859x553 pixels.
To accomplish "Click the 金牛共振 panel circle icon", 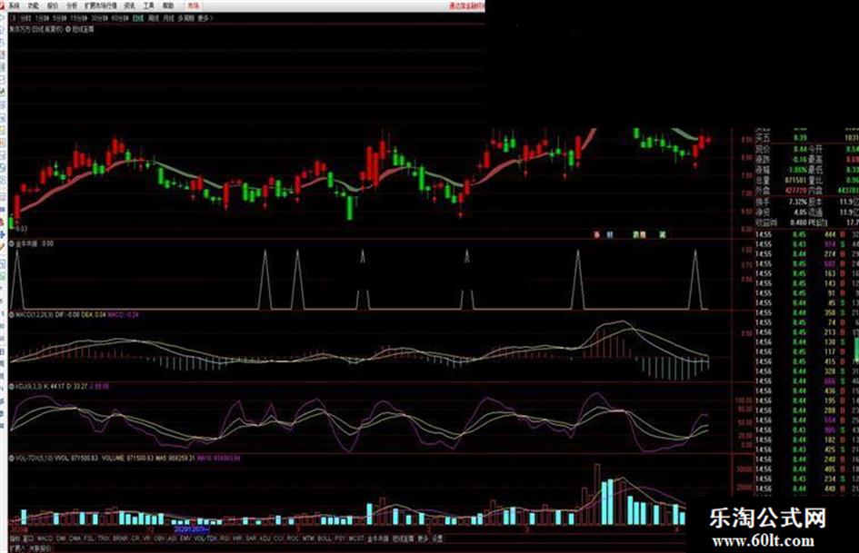I will click(12, 243).
